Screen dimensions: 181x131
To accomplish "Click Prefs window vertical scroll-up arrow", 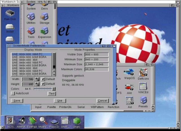I will tap(153, 106).
